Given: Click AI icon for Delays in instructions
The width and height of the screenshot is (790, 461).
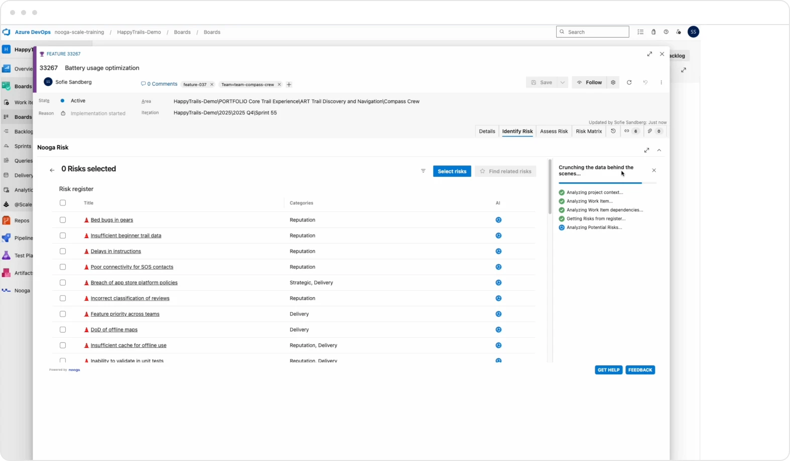Looking at the screenshot, I should point(498,252).
